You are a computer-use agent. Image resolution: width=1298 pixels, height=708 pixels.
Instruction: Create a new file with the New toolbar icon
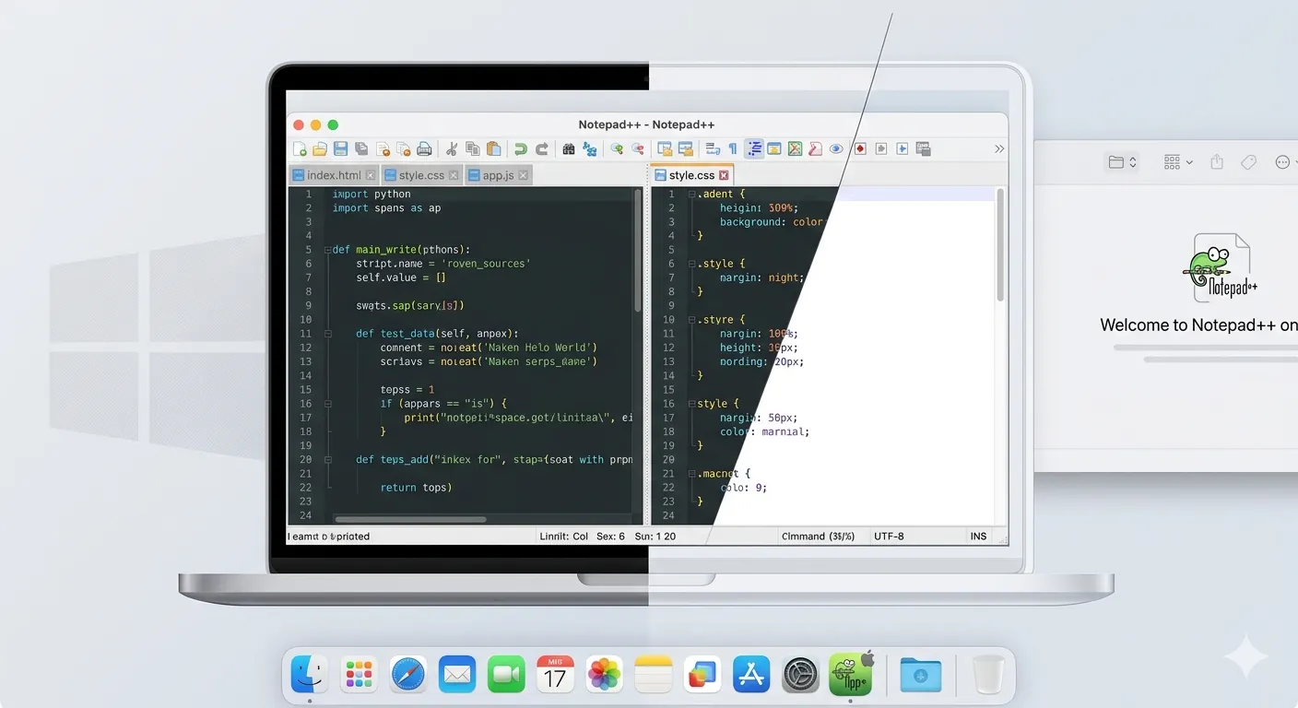click(300, 149)
